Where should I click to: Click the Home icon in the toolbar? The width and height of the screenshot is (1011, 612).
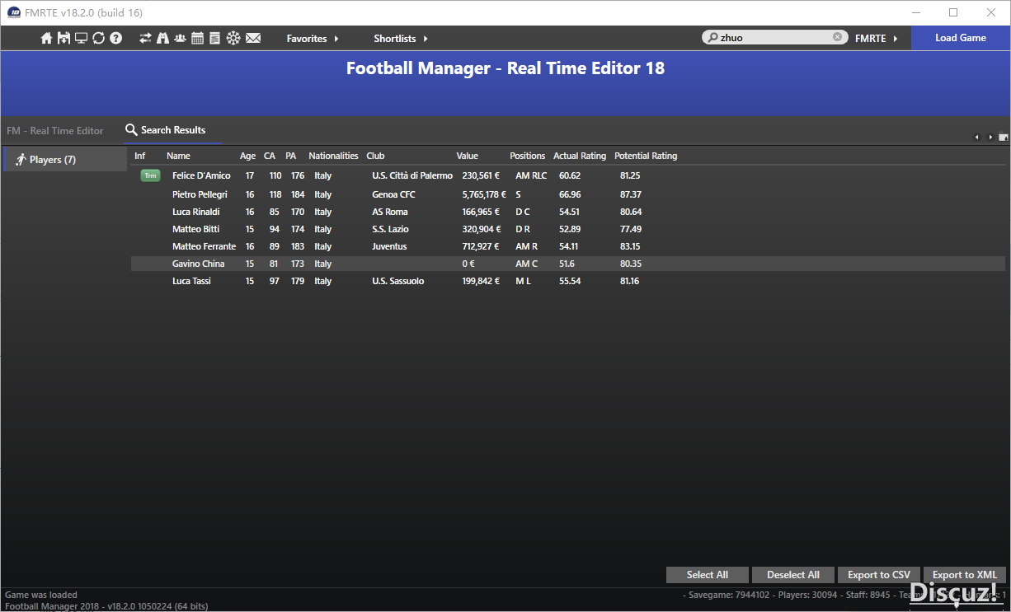[x=46, y=38]
